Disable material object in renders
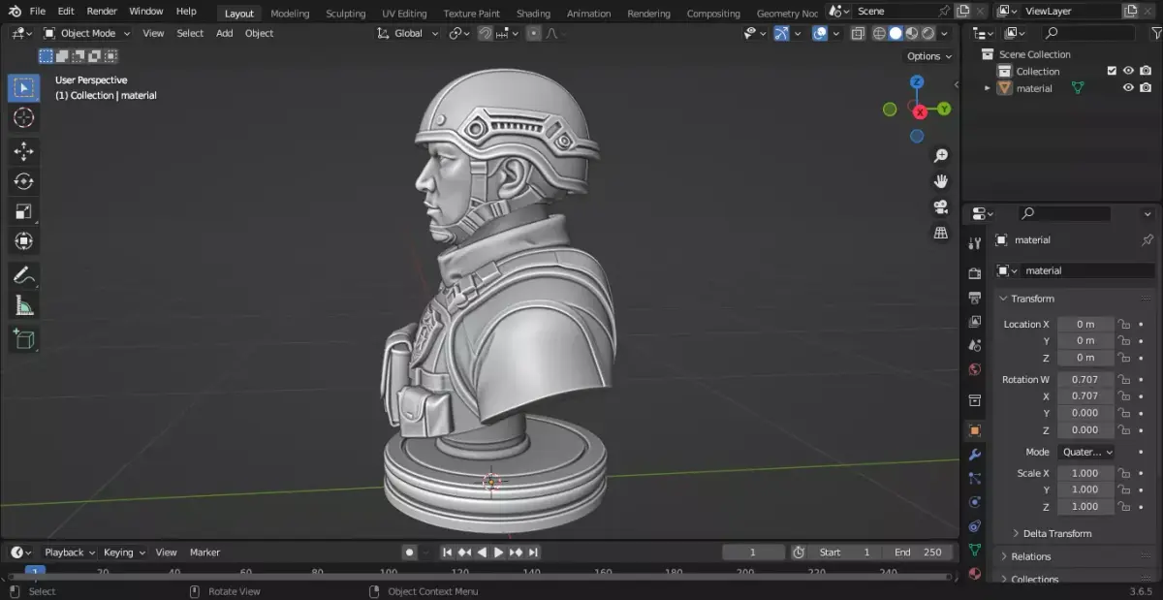Viewport: 1163px width, 600px height. 1146,88
